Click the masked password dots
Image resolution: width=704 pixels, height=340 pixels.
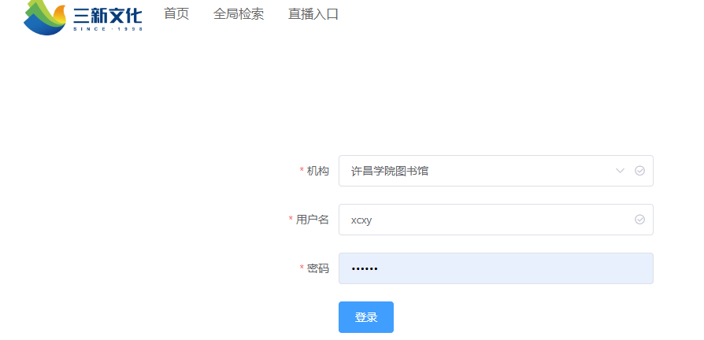pos(365,269)
